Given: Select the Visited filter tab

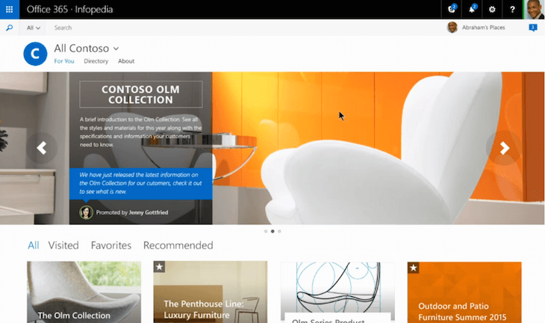Looking at the screenshot, I should [x=63, y=245].
